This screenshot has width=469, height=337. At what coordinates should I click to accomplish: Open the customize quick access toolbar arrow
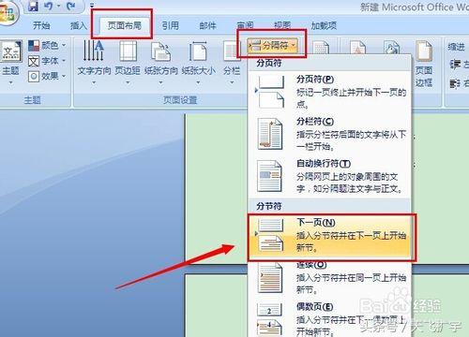tap(92, 6)
